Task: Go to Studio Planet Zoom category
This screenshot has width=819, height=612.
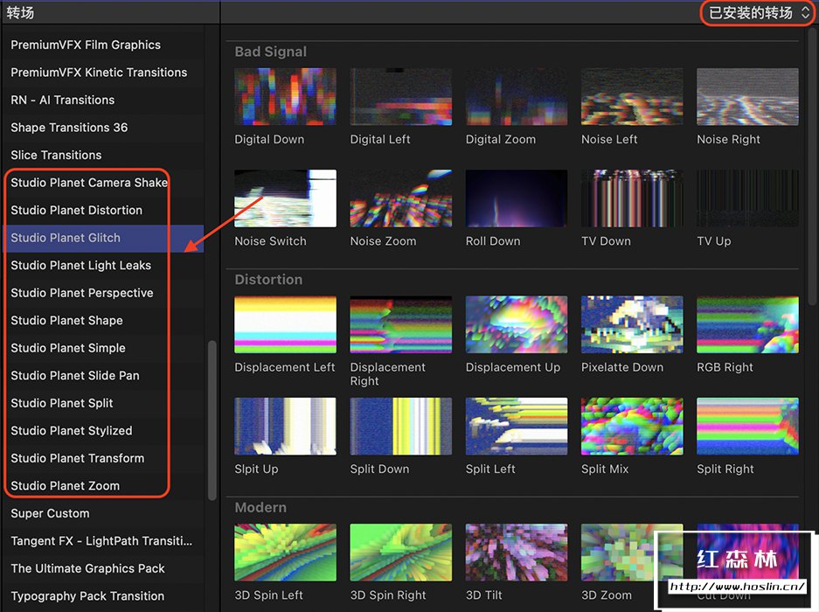Action: click(x=66, y=485)
